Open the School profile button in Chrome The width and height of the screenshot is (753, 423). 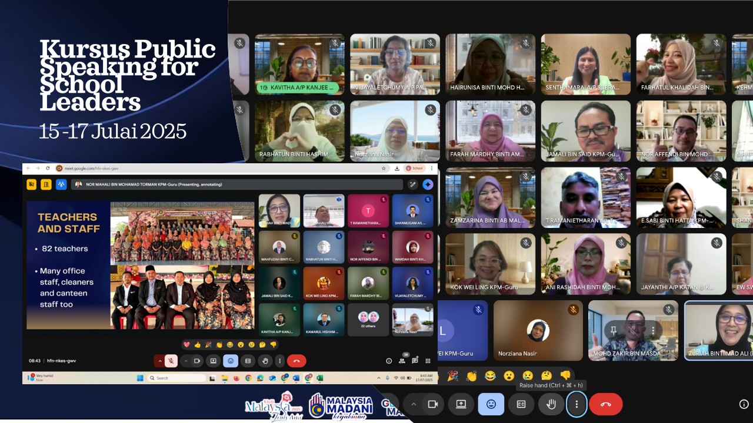(x=414, y=168)
